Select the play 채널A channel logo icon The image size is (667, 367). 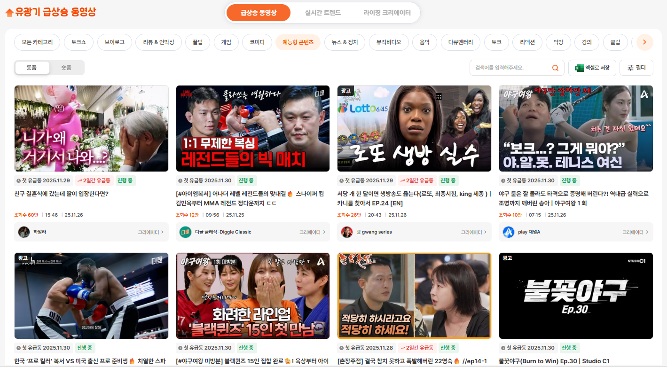click(508, 232)
